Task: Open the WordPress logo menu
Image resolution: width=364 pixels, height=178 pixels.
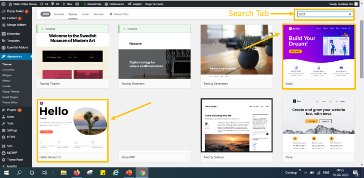Action: 3,4
